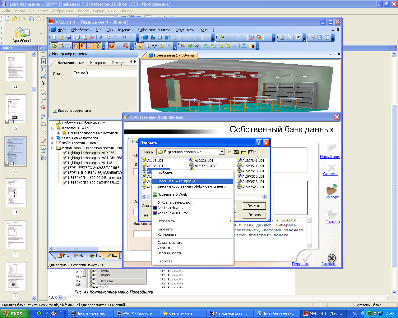Click the Отмена button in the dialog
The width and height of the screenshot is (398, 318).
point(254,215)
